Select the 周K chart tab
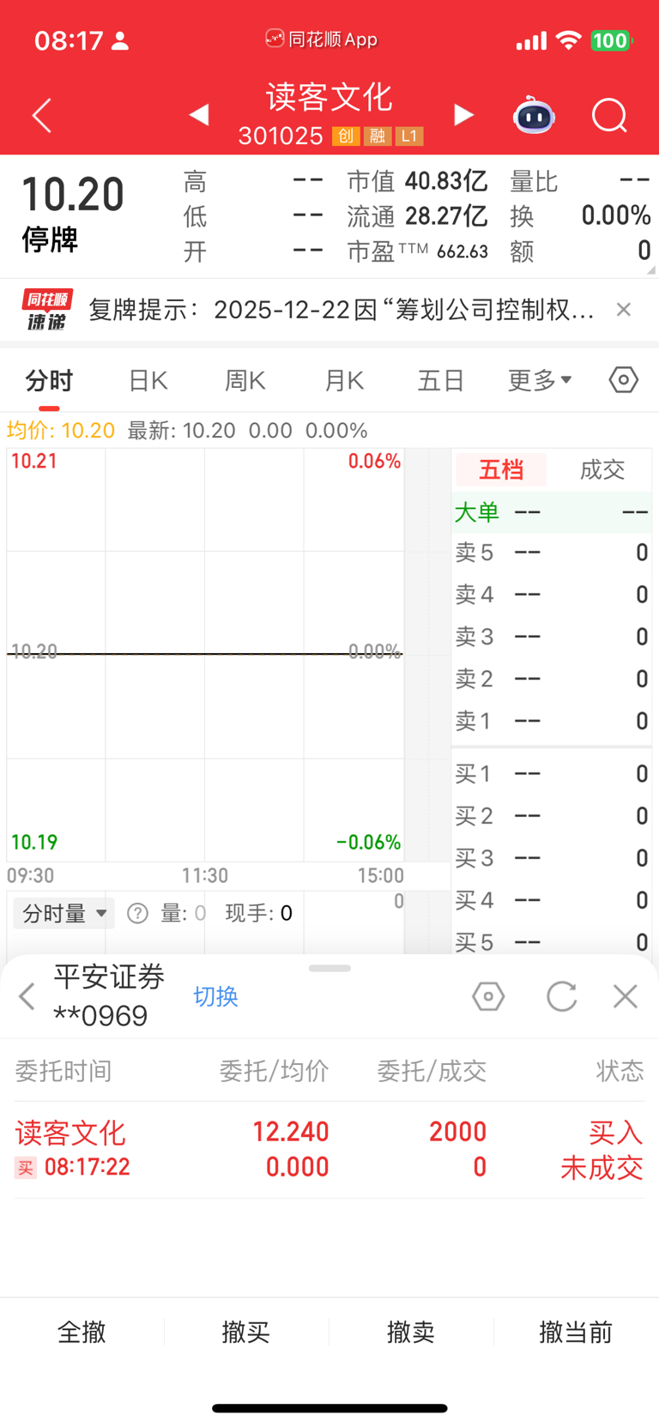 pos(245,380)
